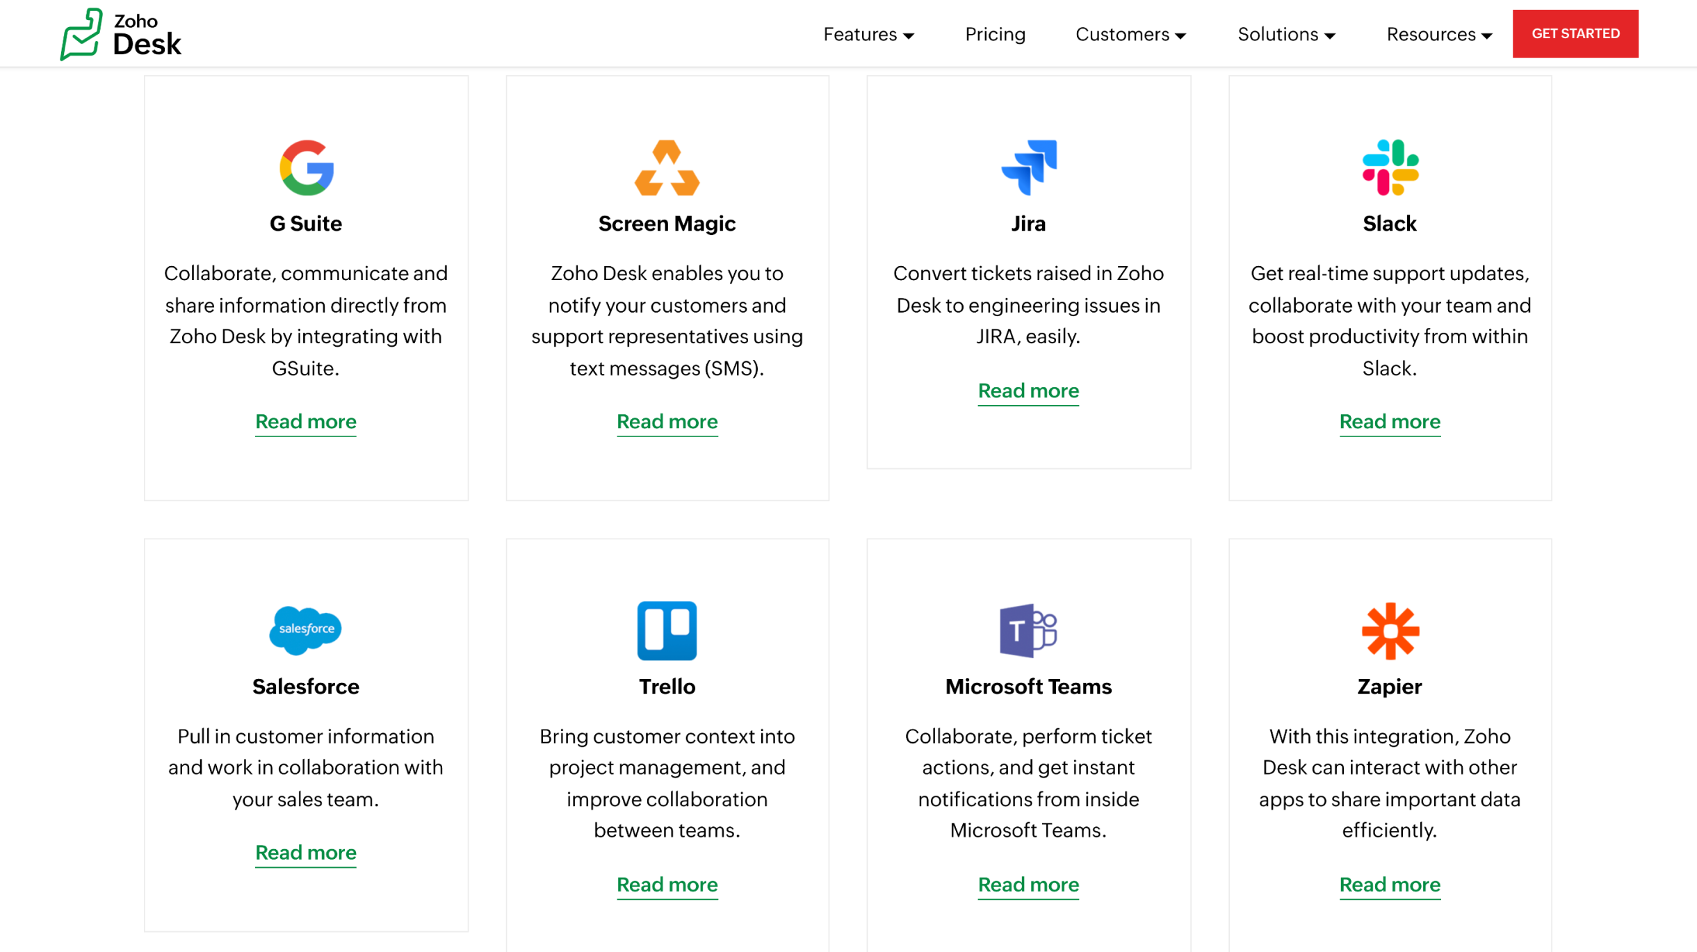Read more about Slack integration

tap(1389, 422)
